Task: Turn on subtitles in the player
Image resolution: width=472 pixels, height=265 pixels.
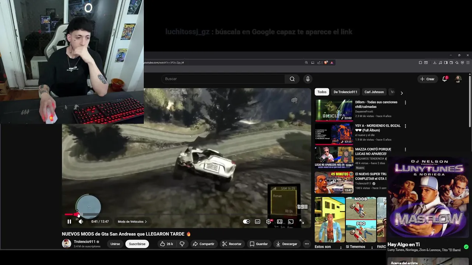Action: click(257, 222)
